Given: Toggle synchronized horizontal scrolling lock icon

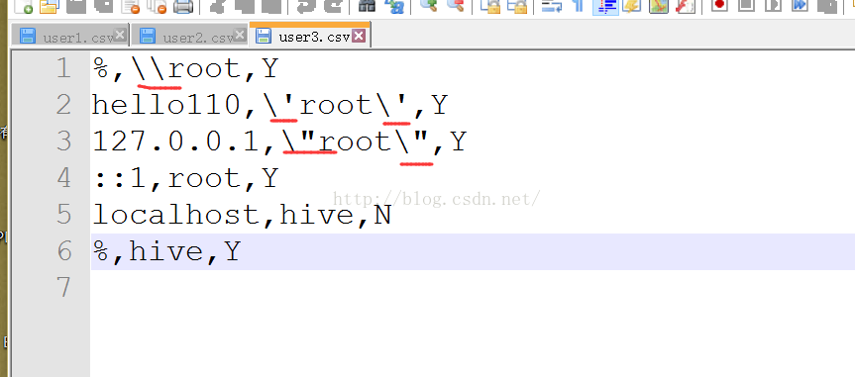Looking at the screenshot, I should (517, 6).
